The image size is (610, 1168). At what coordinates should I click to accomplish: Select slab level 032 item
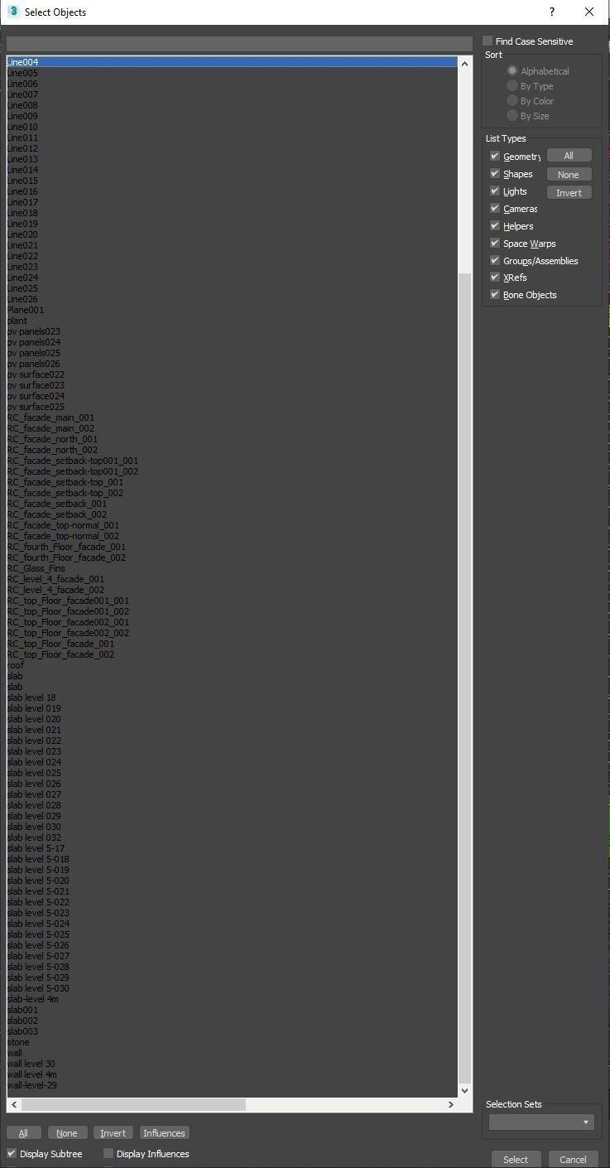(x=232, y=837)
